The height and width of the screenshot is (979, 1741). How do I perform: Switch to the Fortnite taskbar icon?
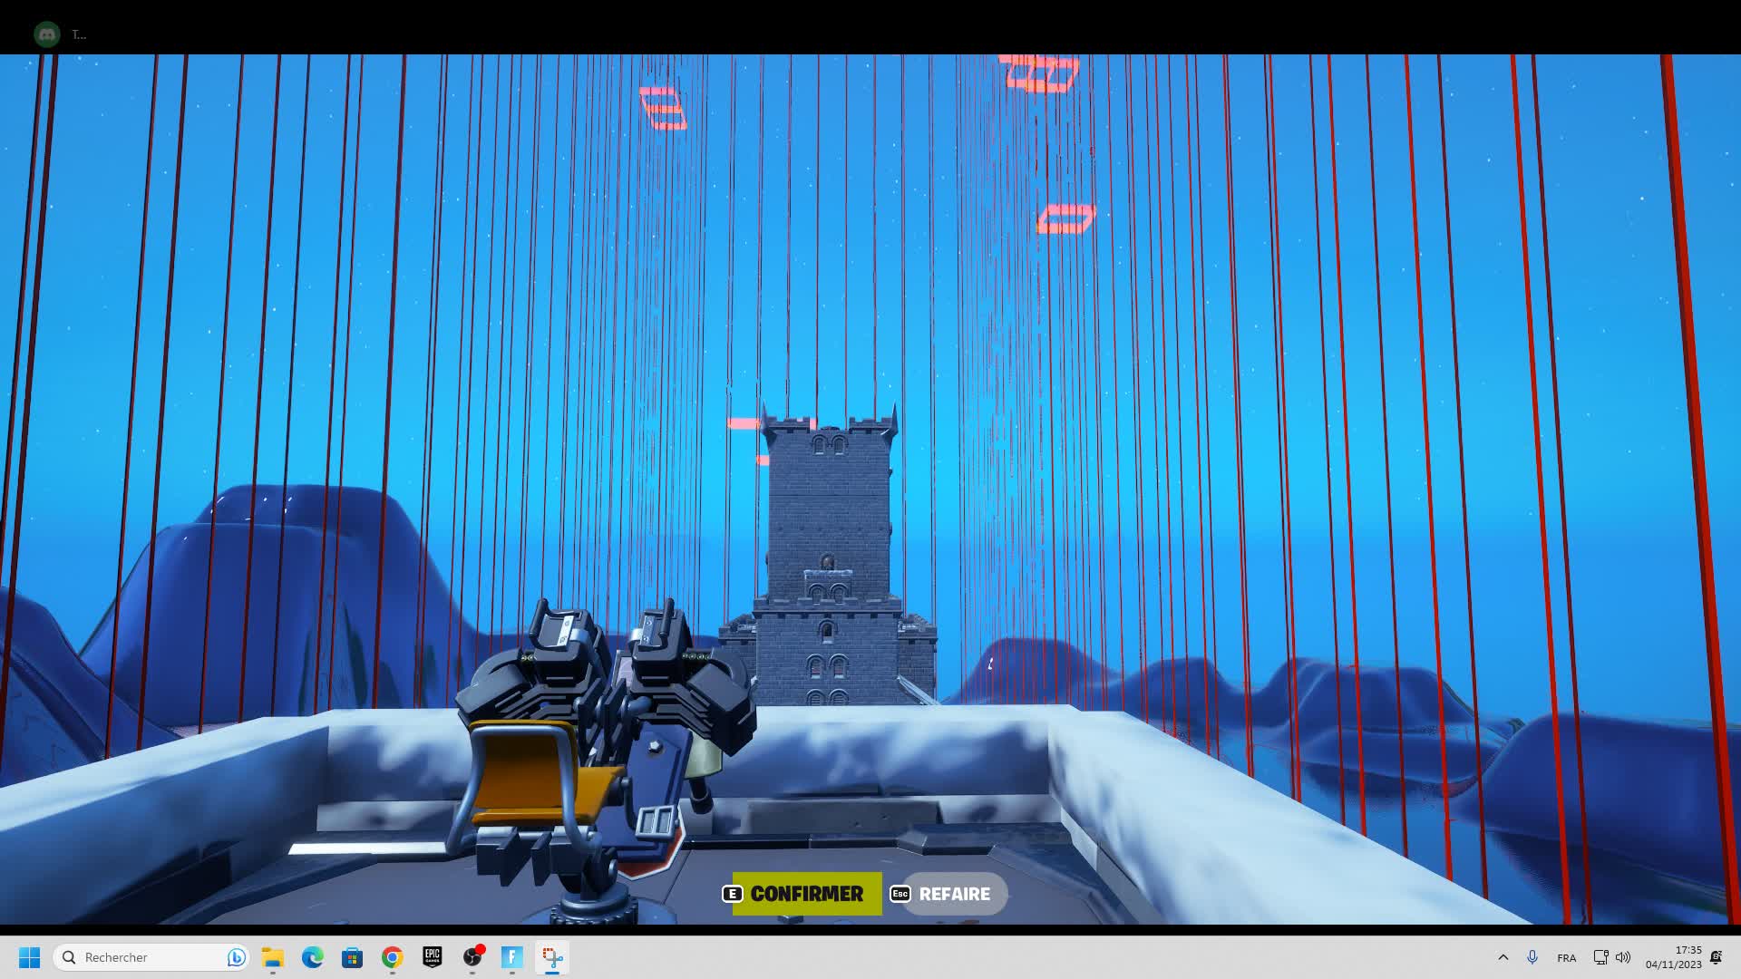point(512,957)
